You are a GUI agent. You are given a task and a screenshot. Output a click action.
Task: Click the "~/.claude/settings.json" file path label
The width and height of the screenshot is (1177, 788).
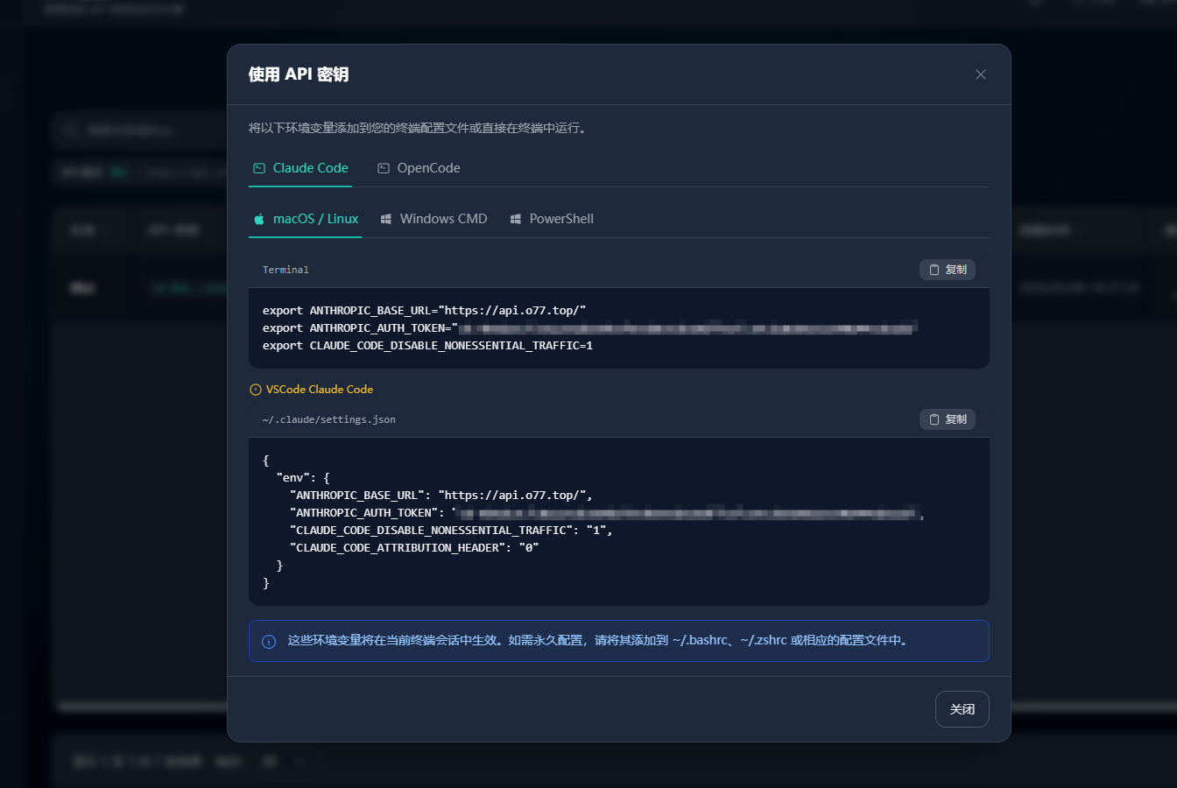(x=329, y=419)
